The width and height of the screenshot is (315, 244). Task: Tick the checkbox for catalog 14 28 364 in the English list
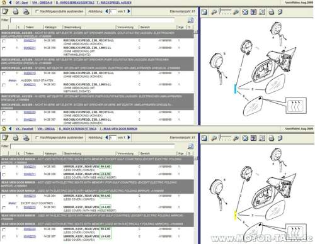[x=4, y=196]
